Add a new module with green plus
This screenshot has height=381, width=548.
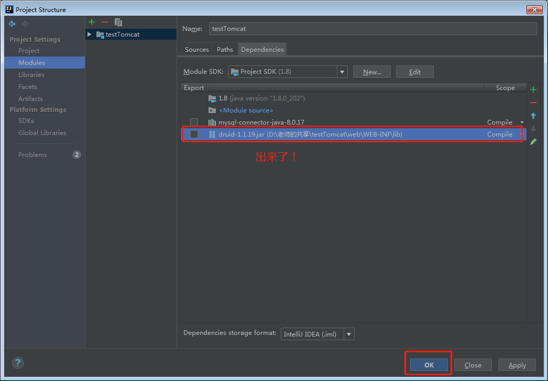pyautogui.click(x=92, y=23)
